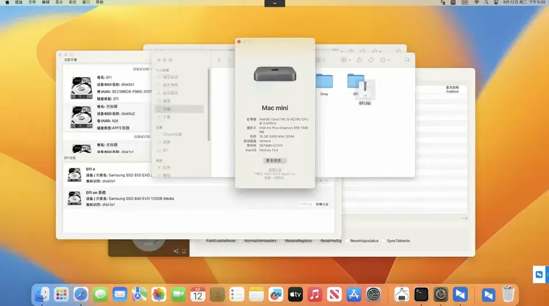This screenshot has width=549, height=306.
Task: Click the Finder sidebar scrollbar
Action: coord(209,105)
